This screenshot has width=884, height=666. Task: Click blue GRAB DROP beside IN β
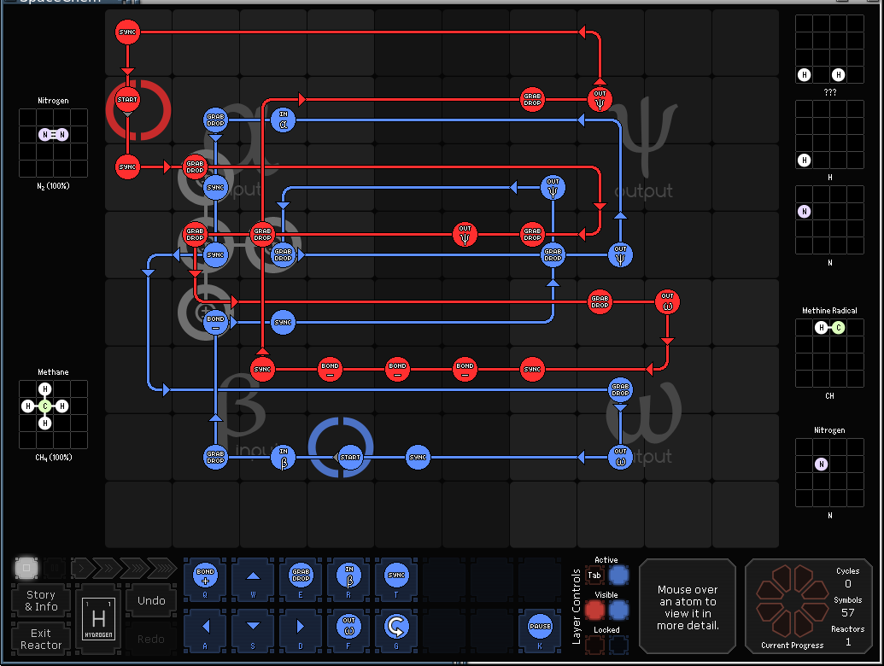point(215,457)
